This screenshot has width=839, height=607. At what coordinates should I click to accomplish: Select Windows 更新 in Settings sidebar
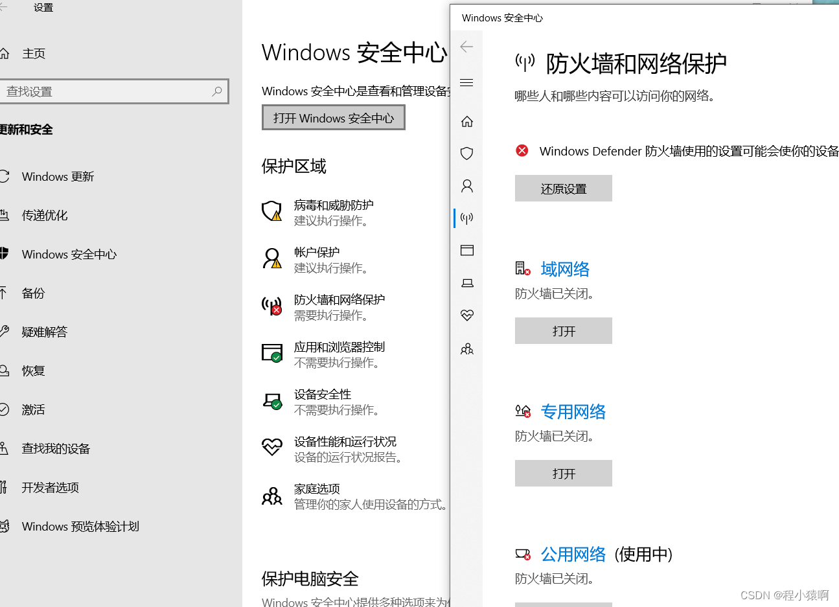pos(58,177)
